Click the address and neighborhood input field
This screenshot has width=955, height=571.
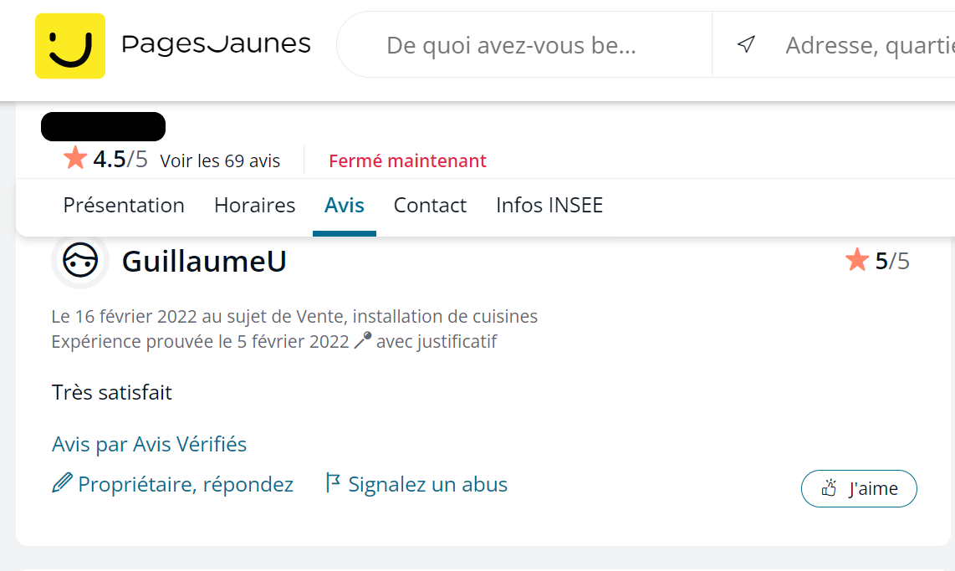click(868, 45)
